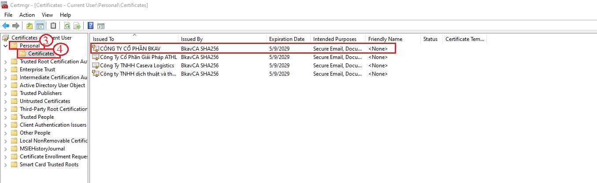Open the View menu
This screenshot has width=597, height=183.
(47, 15)
